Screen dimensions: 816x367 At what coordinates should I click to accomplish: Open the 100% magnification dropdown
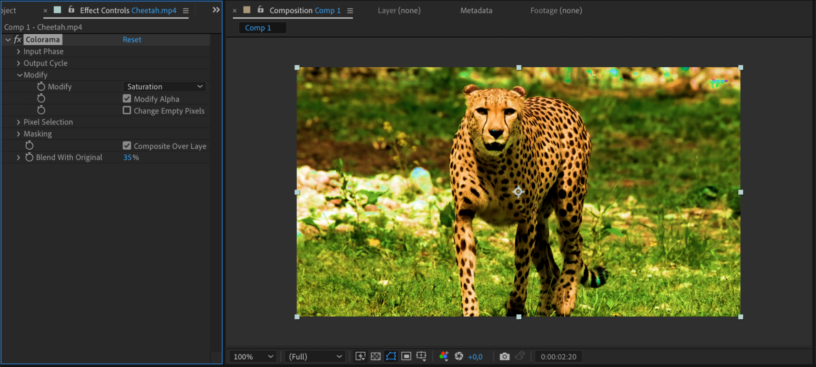pos(253,356)
